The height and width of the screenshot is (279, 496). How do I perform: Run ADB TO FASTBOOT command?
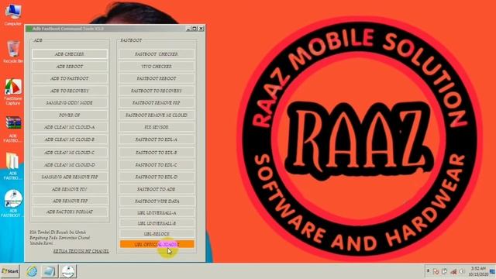[x=70, y=78]
